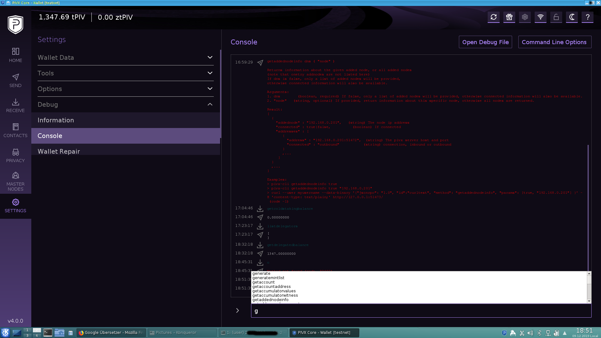Open the file manager taskbar icon
Image resolution: width=601 pixels, height=338 pixels.
click(x=59, y=333)
